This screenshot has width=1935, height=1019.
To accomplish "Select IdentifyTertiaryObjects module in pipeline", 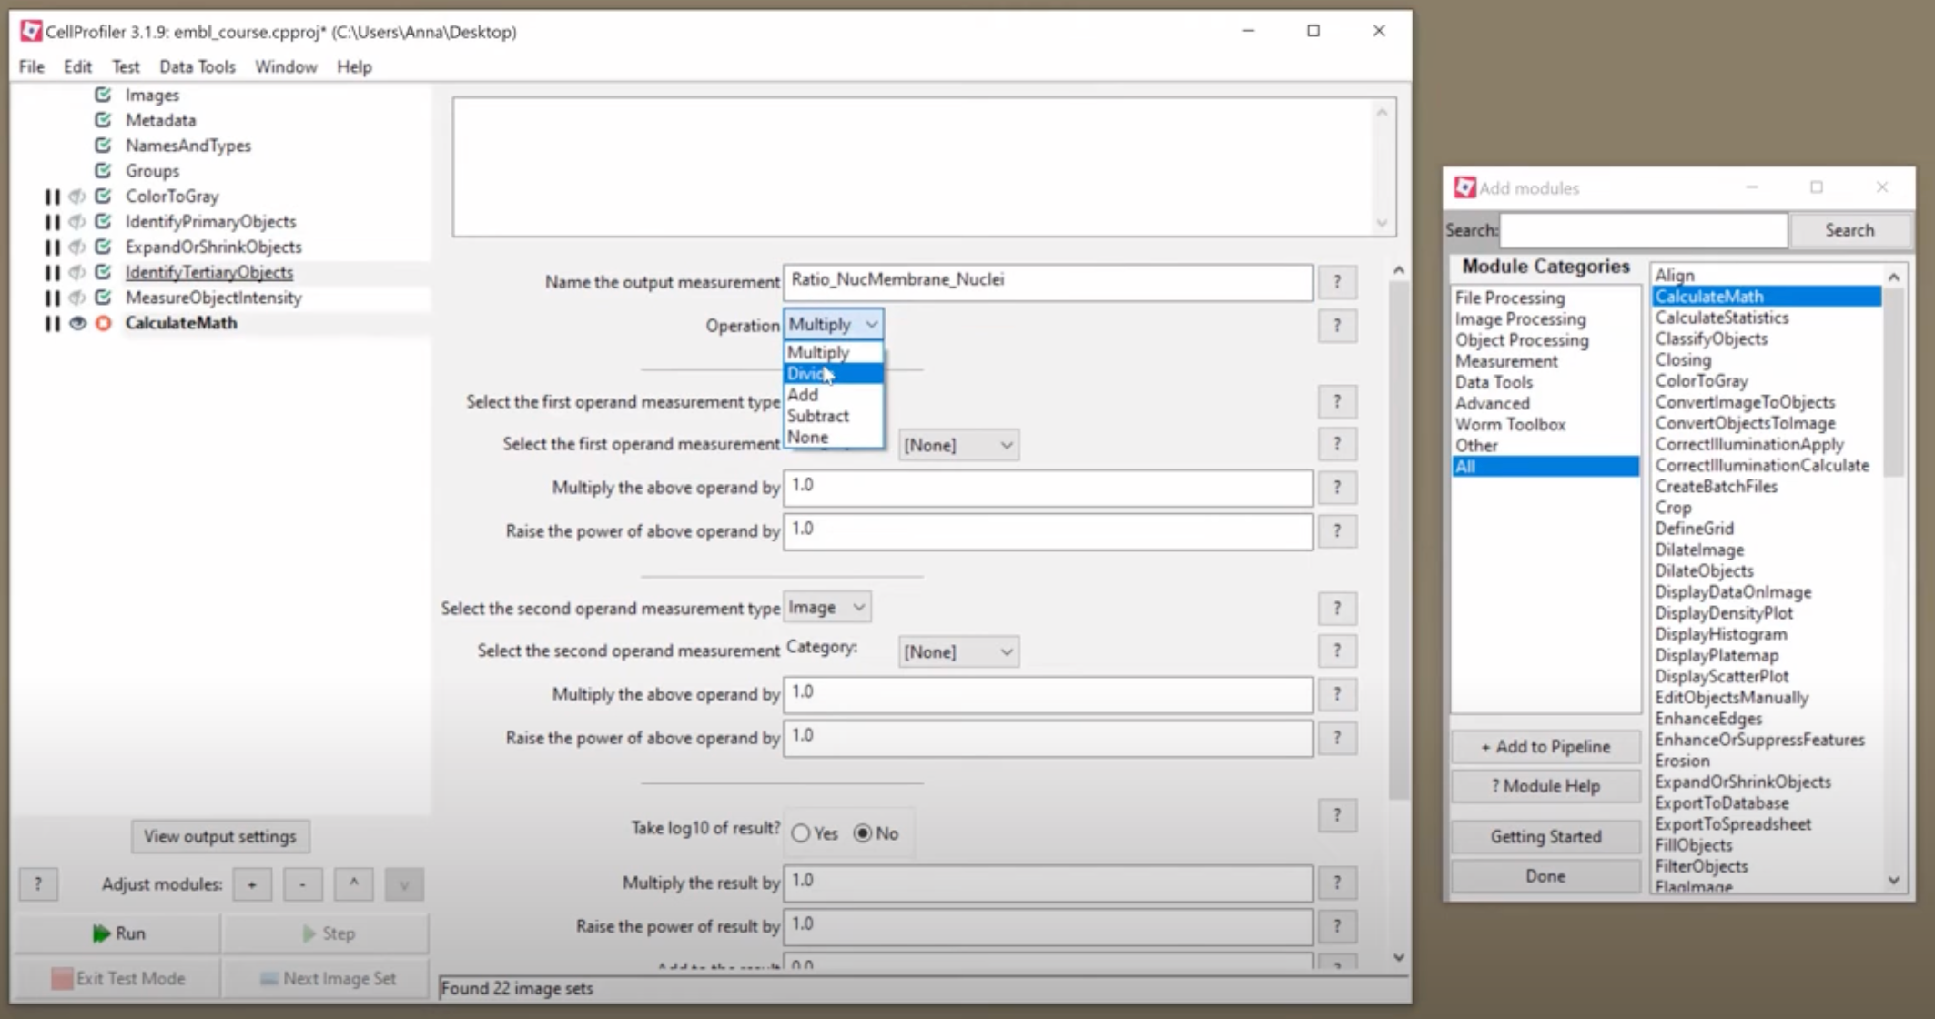I will (209, 272).
